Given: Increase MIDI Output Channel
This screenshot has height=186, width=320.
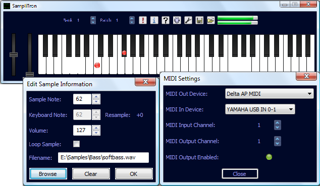Looking at the screenshot, I should [x=277, y=139].
